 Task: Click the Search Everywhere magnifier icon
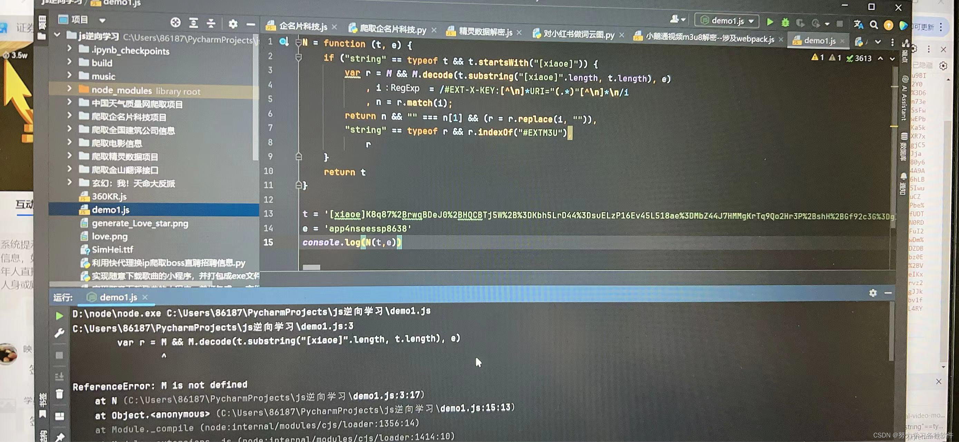[873, 25]
